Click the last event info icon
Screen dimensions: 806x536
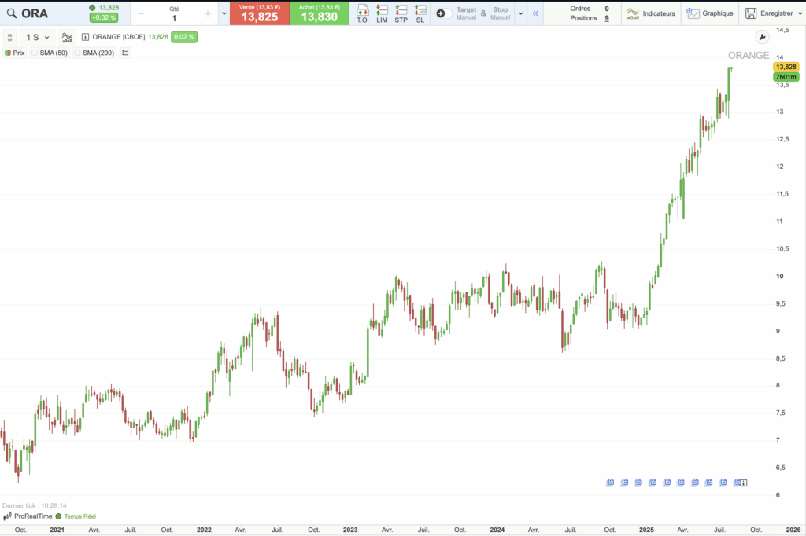743,483
